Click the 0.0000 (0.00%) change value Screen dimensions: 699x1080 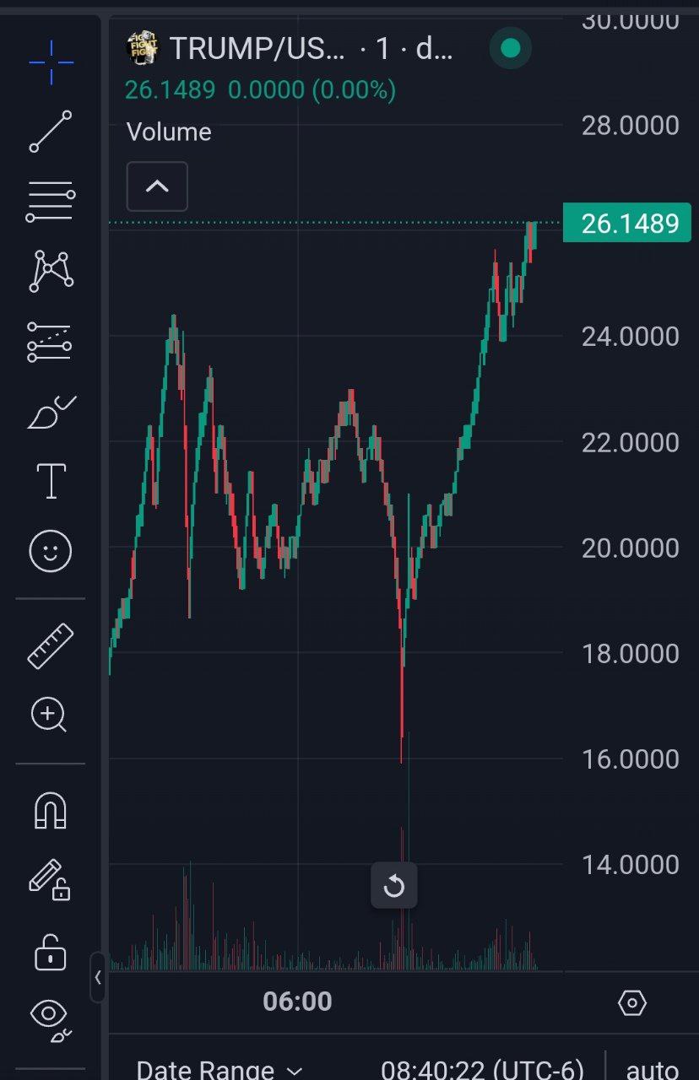(x=312, y=89)
